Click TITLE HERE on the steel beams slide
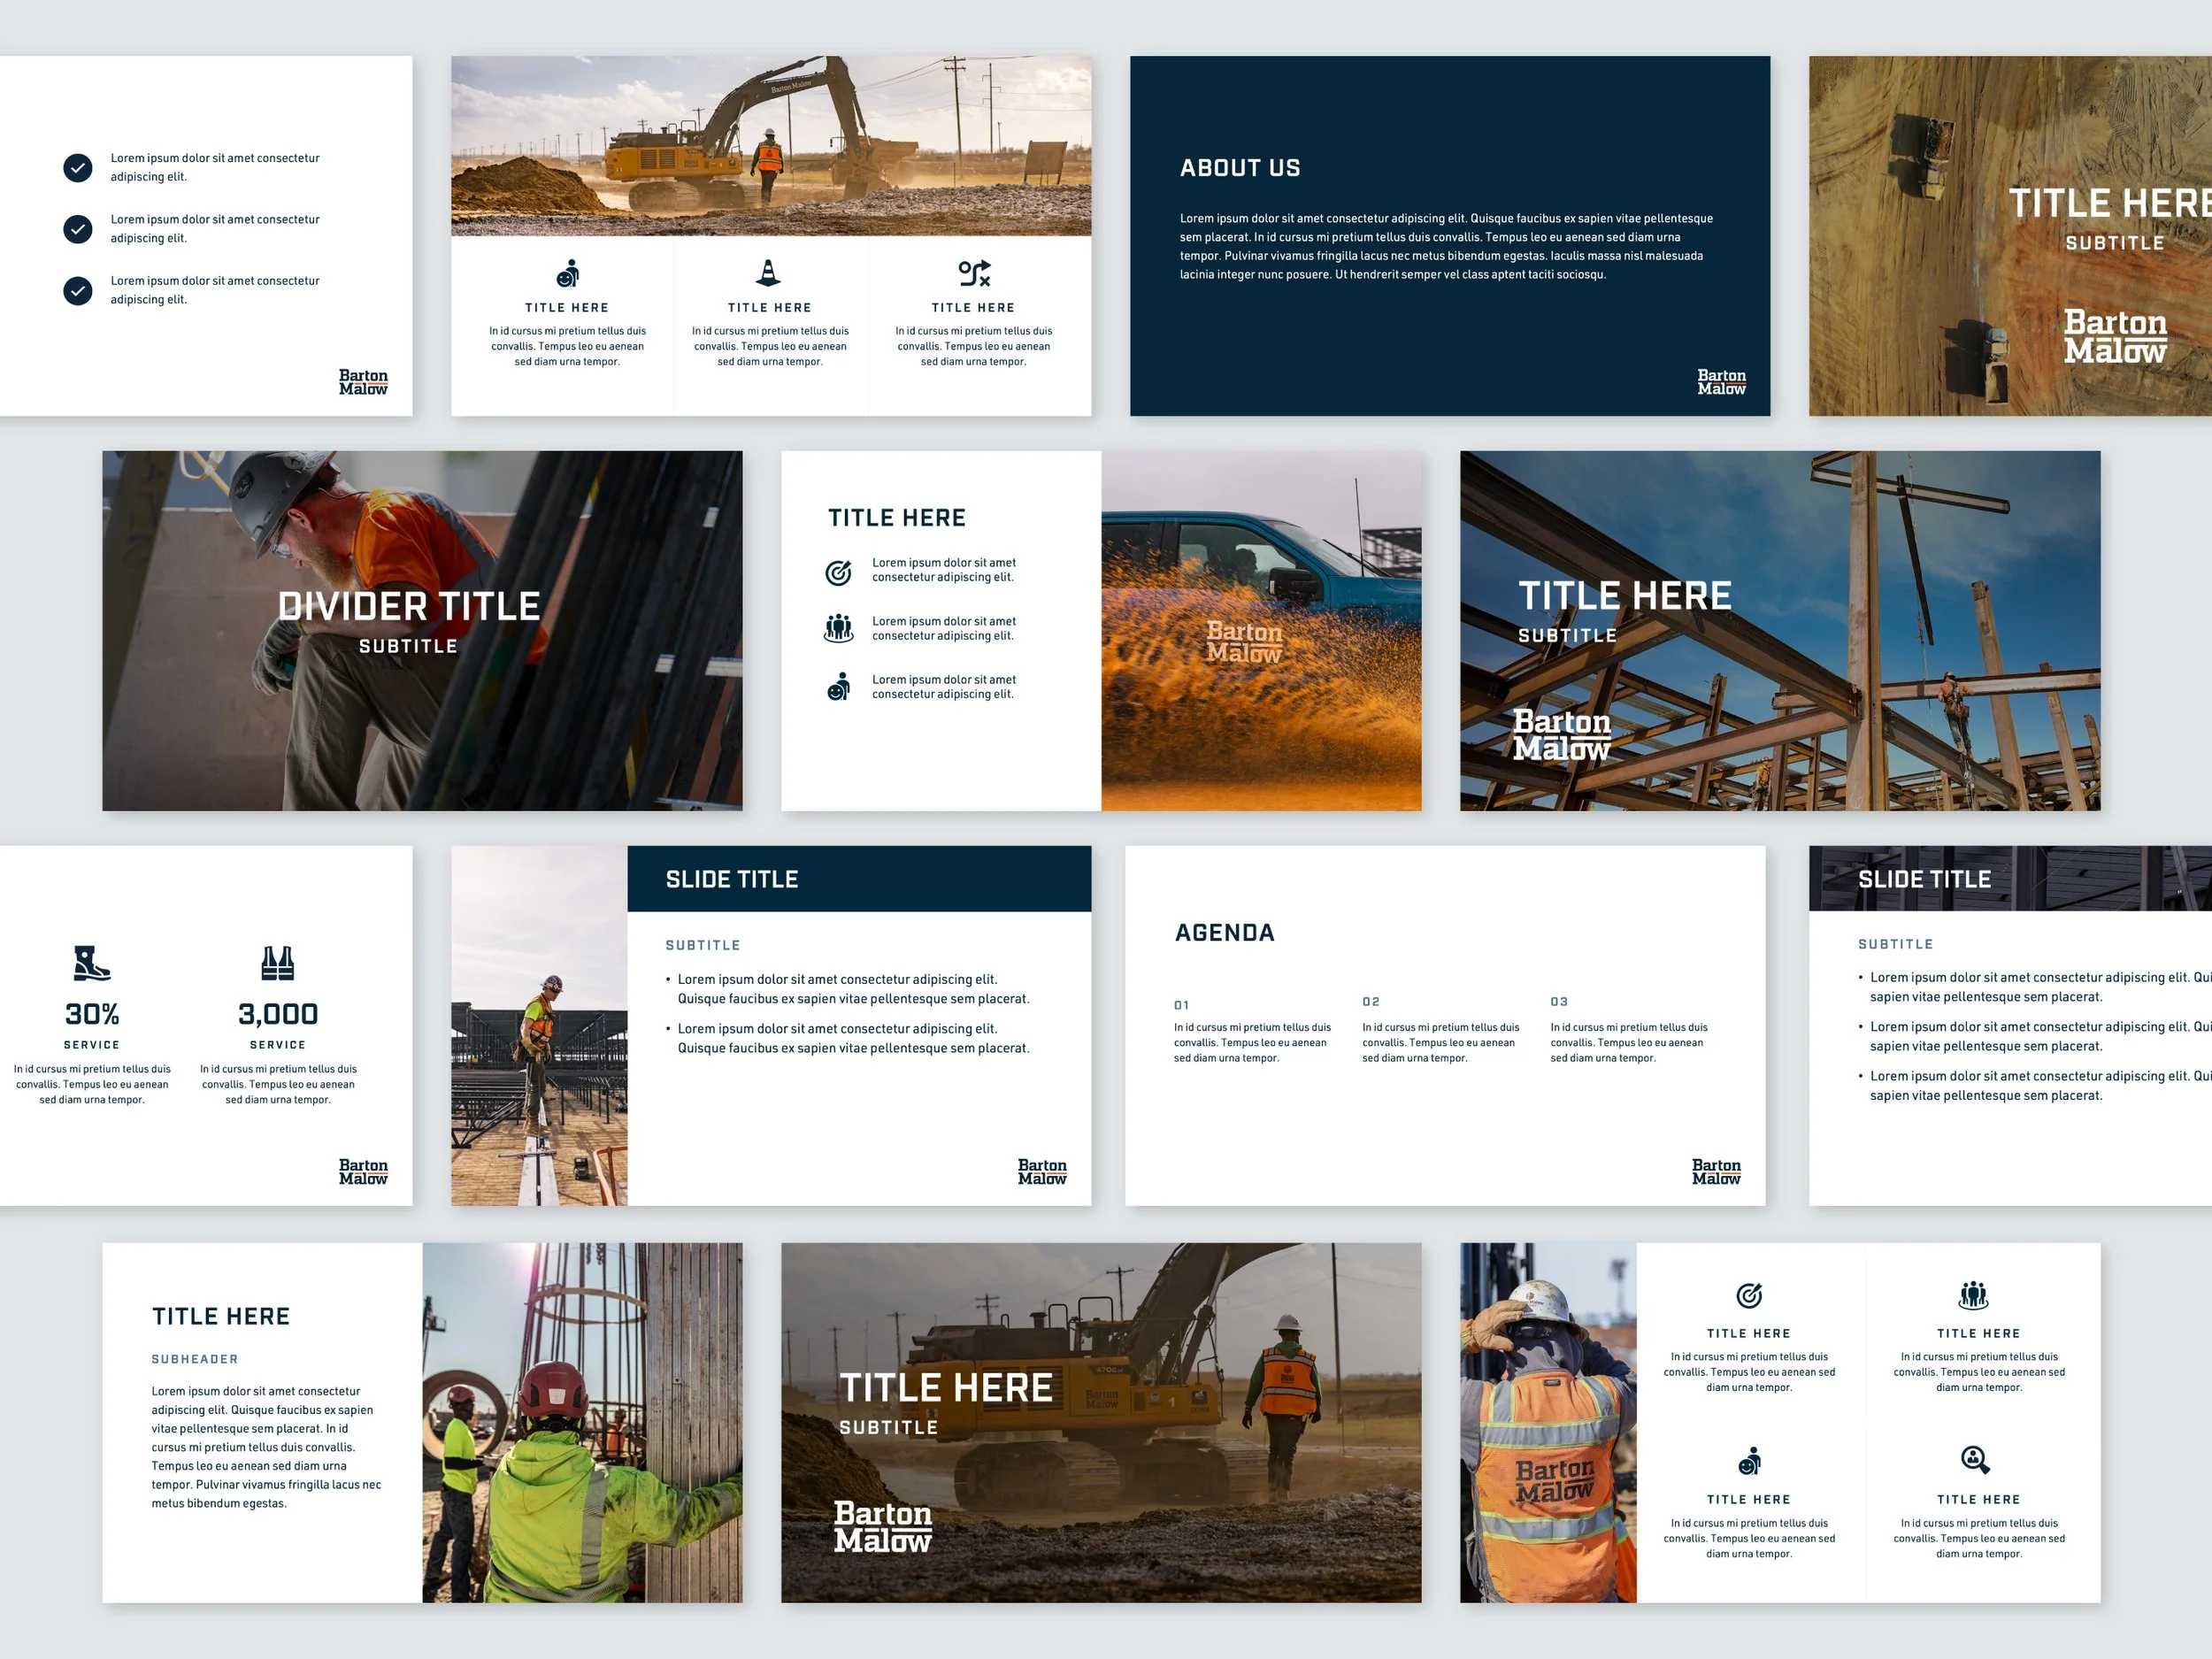 (1625, 596)
